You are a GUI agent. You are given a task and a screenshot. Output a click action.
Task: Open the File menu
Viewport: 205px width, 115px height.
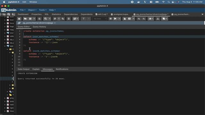(x=22, y=10)
